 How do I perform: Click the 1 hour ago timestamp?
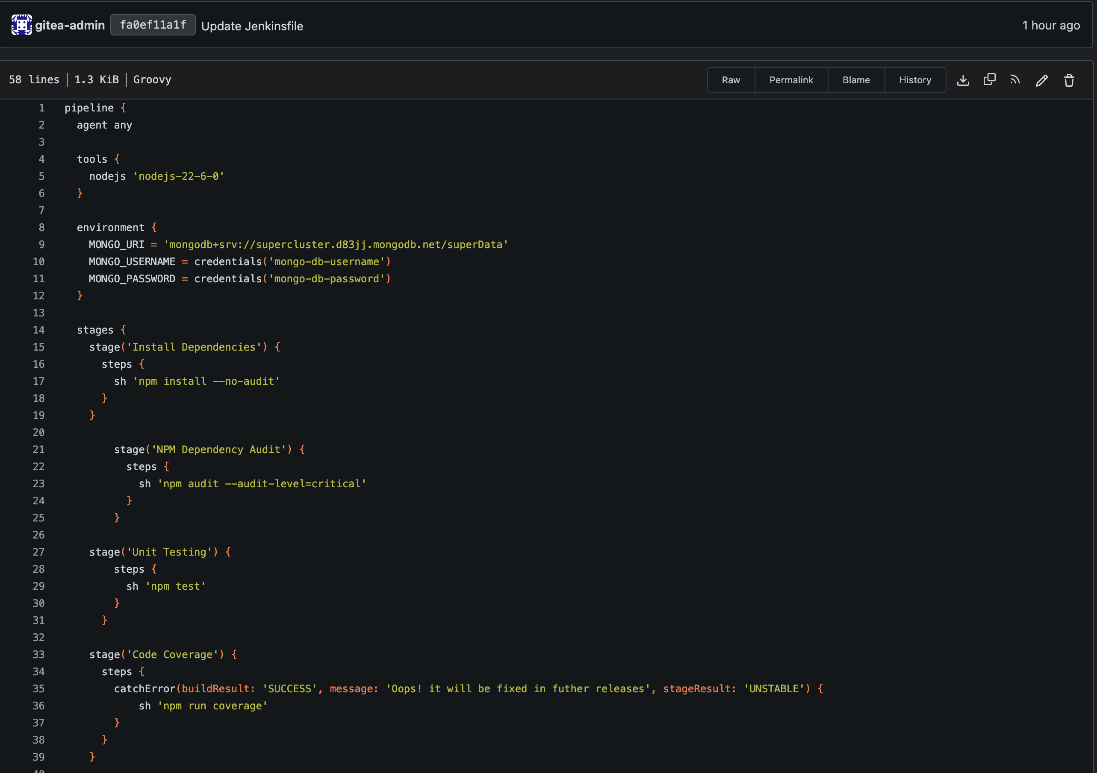[1051, 25]
